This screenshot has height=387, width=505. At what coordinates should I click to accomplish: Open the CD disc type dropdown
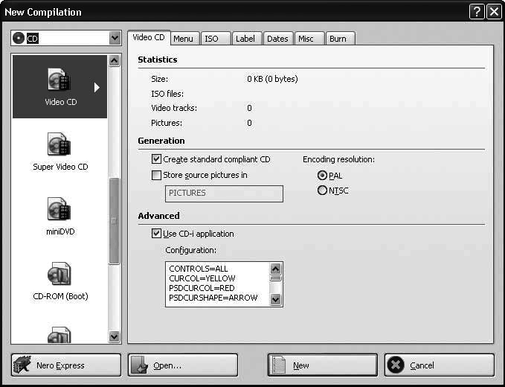click(115, 38)
